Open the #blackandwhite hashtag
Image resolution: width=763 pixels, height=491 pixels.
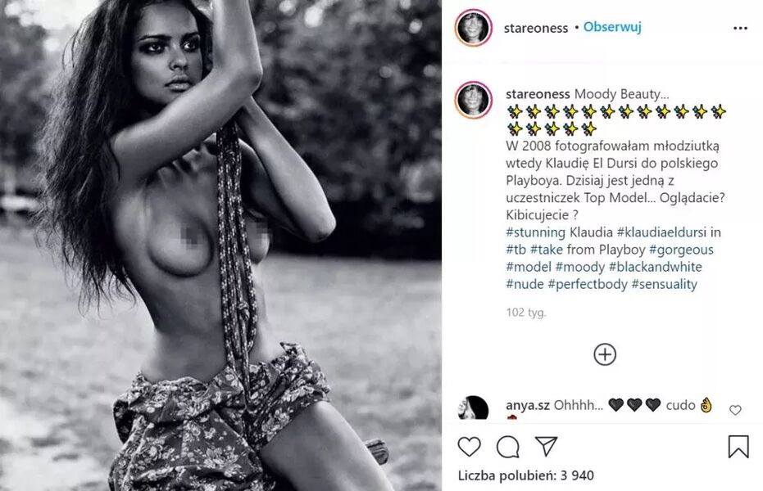click(655, 267)
